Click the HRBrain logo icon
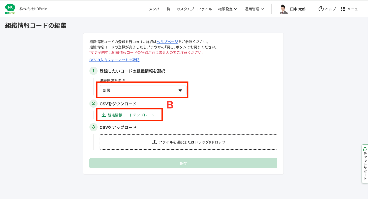This screenshot has height=199, width=368. pyautogui.click(x=10, y=9)
